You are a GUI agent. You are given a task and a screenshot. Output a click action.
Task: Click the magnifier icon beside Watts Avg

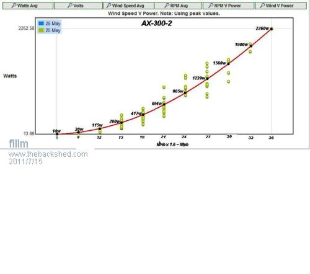pos(14,6)
